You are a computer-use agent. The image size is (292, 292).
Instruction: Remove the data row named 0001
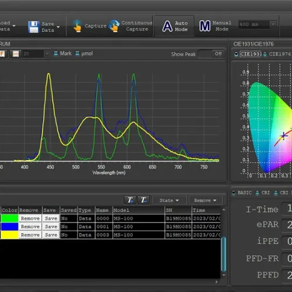click(x=30, y=227)
